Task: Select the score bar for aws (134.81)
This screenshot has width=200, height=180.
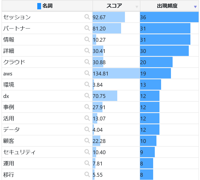Action: tap(116, 74)
